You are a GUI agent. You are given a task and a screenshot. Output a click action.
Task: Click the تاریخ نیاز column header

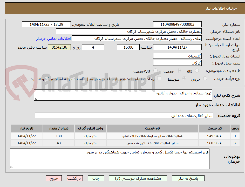coord(26,128)
